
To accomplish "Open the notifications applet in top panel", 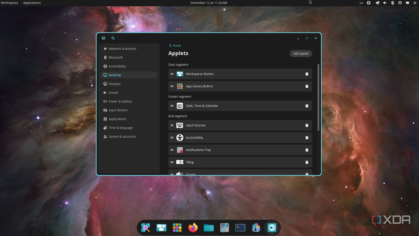I will [x=407, y=3].
